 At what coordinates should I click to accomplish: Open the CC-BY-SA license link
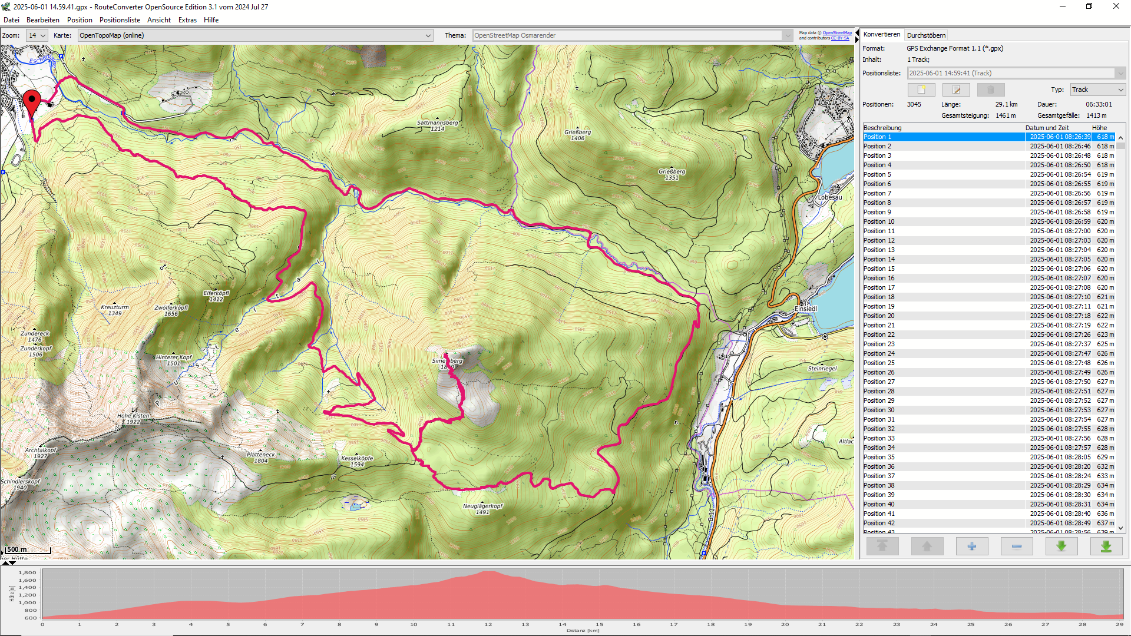click(x=840, y=38)
